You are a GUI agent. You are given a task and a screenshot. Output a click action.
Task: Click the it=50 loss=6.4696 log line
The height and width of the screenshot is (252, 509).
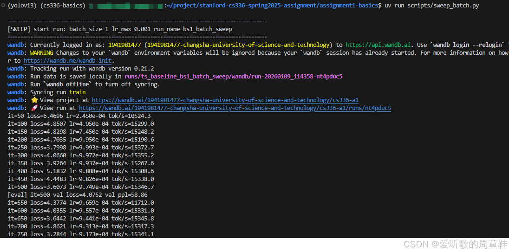79,116
